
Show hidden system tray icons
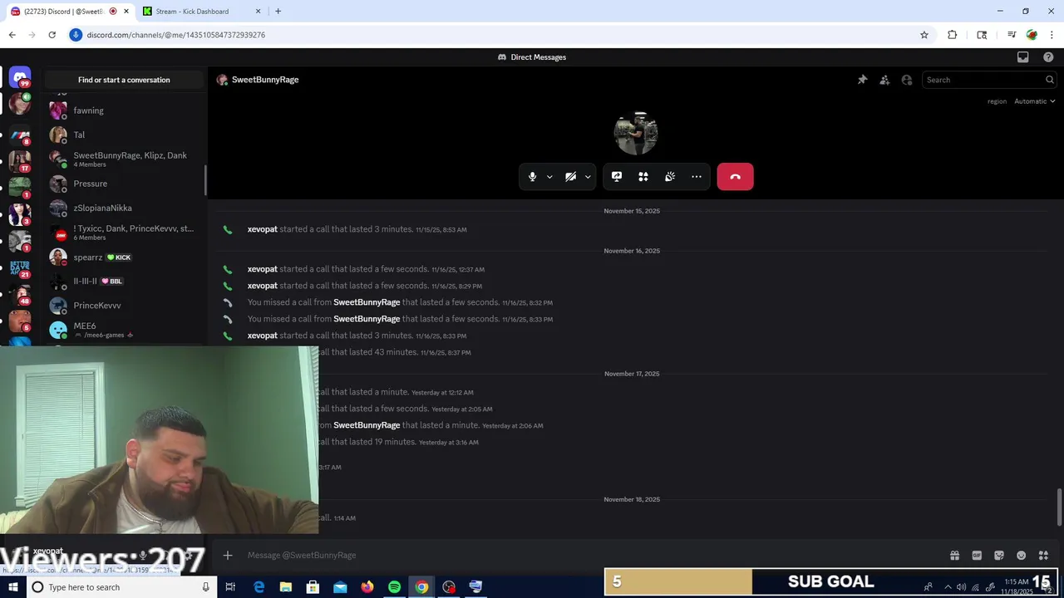[948, 587]
